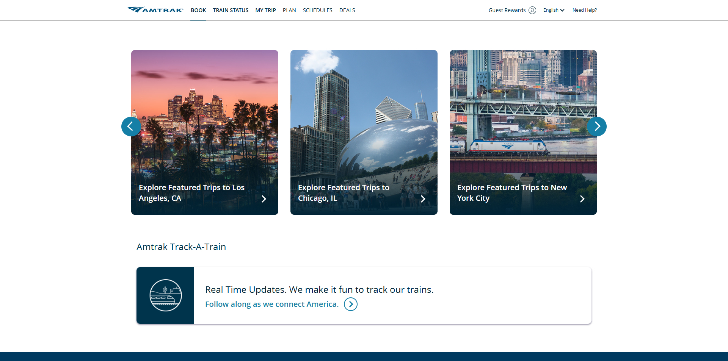Open TRAIN STATUS in the navigation
The width and height of the screenshot is (728, 361).
(x=231, y=10)
